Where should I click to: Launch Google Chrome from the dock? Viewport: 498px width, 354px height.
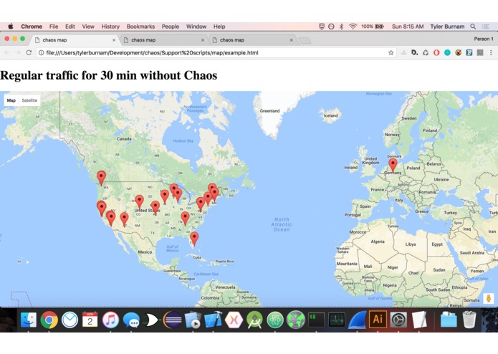(x=49, y=320)
